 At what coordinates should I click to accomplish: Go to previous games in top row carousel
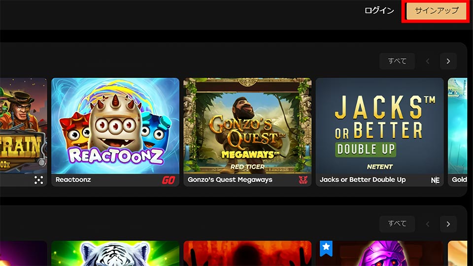point(428,61)
